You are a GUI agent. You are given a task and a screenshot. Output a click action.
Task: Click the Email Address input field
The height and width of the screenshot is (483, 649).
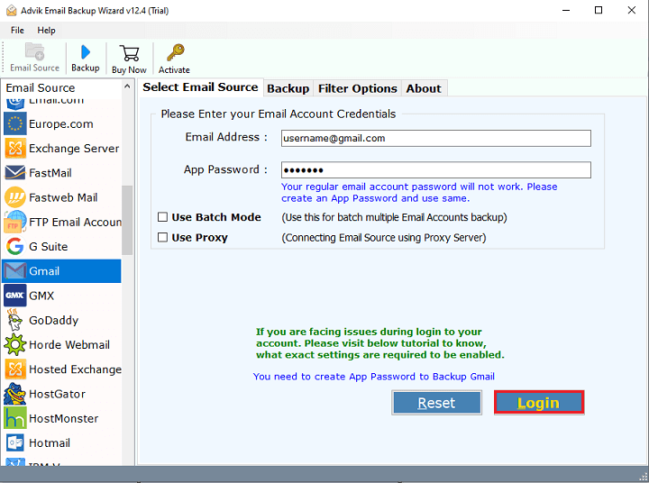click(436, 138)
